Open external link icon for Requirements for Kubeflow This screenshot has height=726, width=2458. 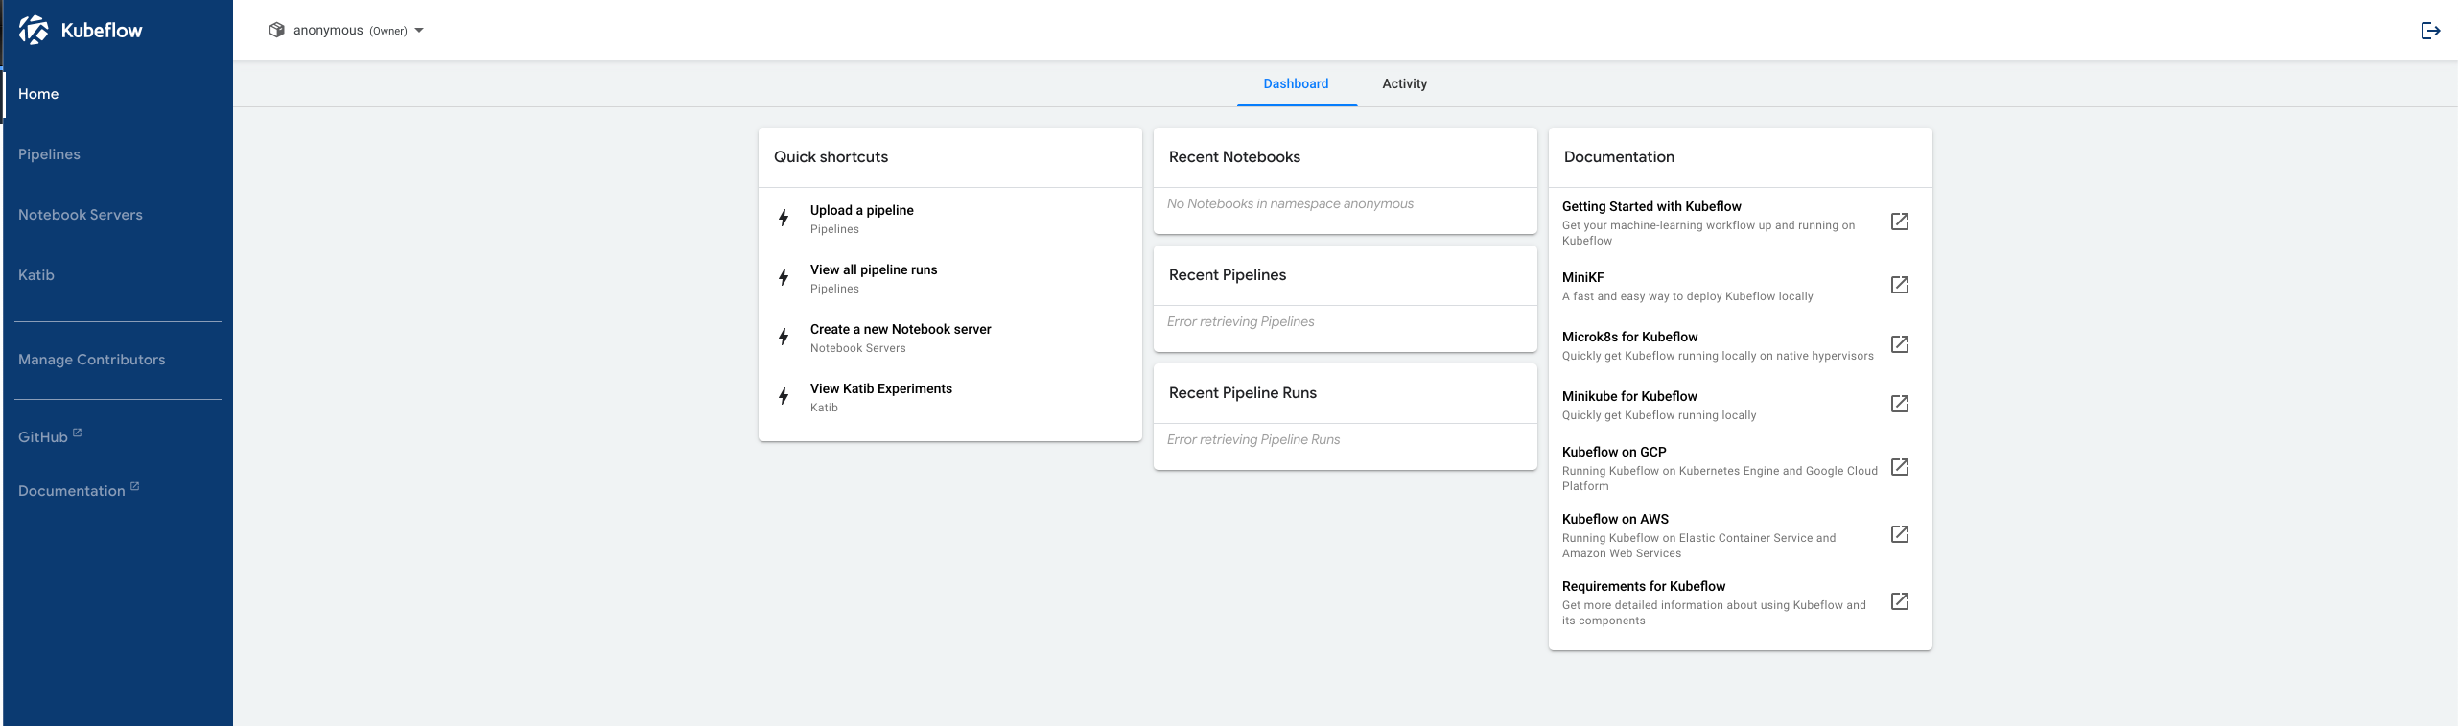click(1899, 601)
